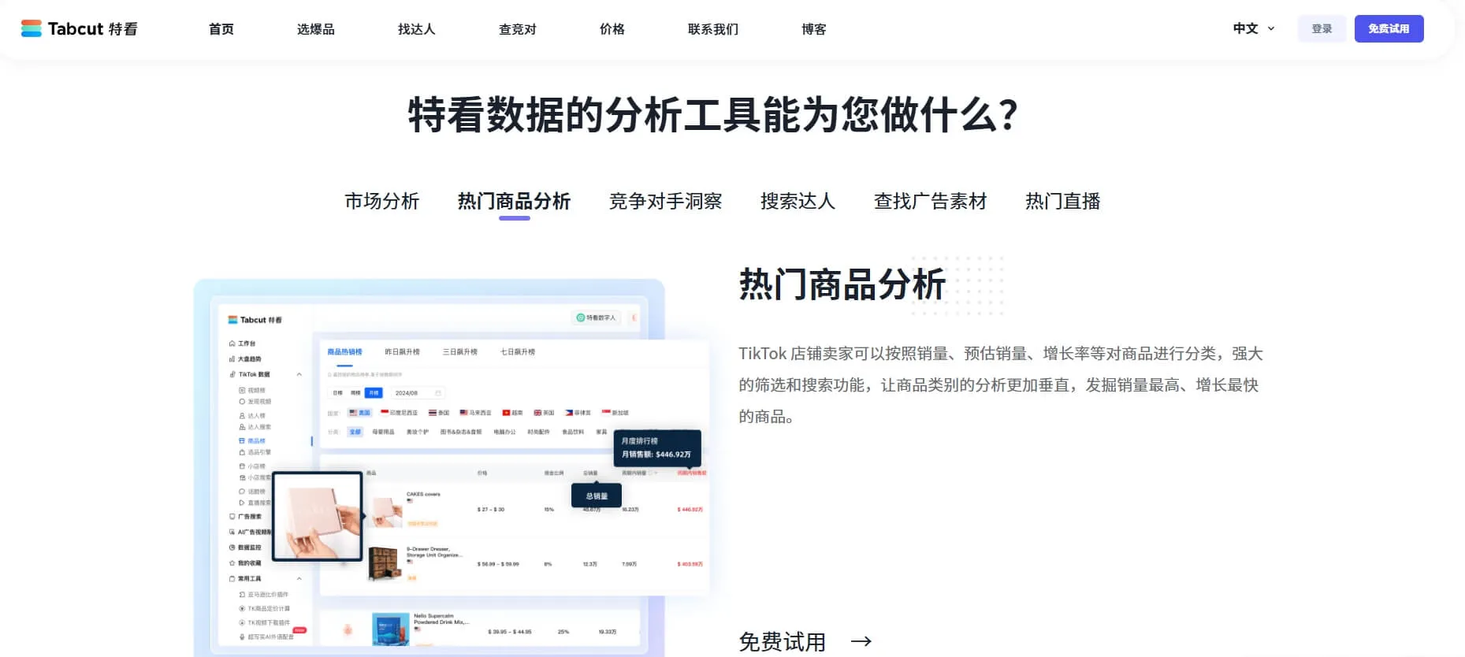The image size is (1465, 657).
Task: Switch to the 查找广告素材 tab
Action: point(931,202)
